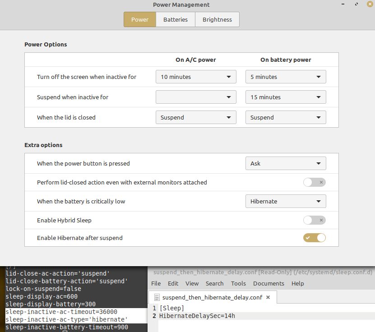Click lid-close-battery-action='suspend' line in terminal

click(x=67, y=281)
